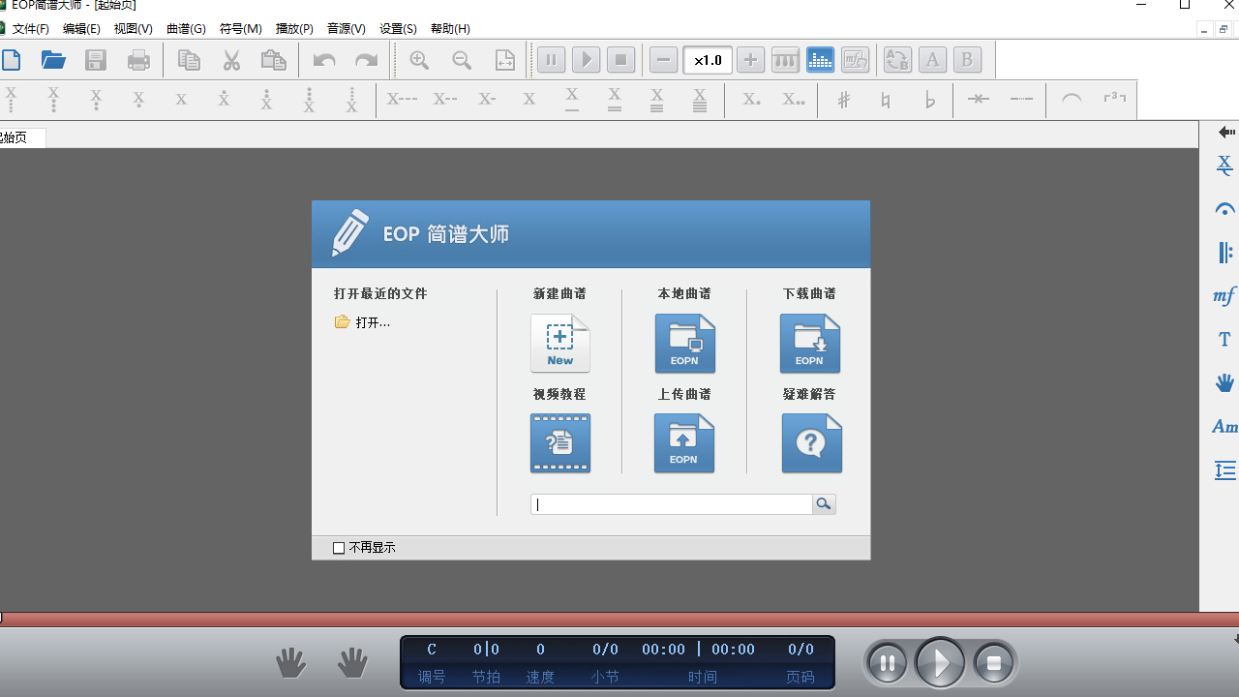Open the hand fingering sidebar tool
1239x697 pixels.
coord(1224,382)
